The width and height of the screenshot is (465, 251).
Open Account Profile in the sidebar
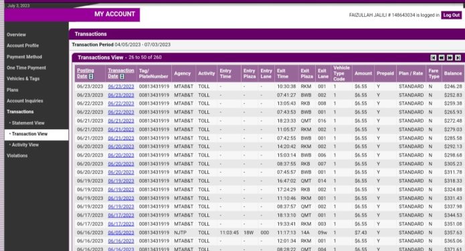tap(23, 46)
